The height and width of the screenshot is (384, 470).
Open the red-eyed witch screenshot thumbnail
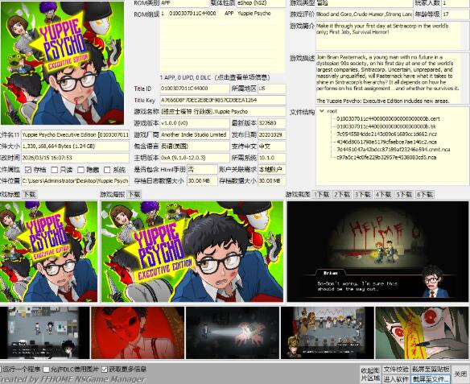[x=423, y=332]
